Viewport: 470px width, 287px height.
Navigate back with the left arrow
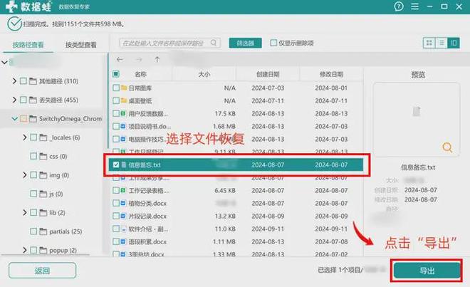pos(120,59)
